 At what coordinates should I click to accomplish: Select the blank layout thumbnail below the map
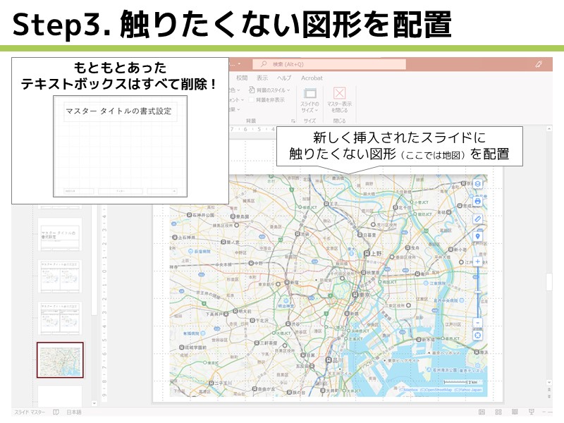60,396
